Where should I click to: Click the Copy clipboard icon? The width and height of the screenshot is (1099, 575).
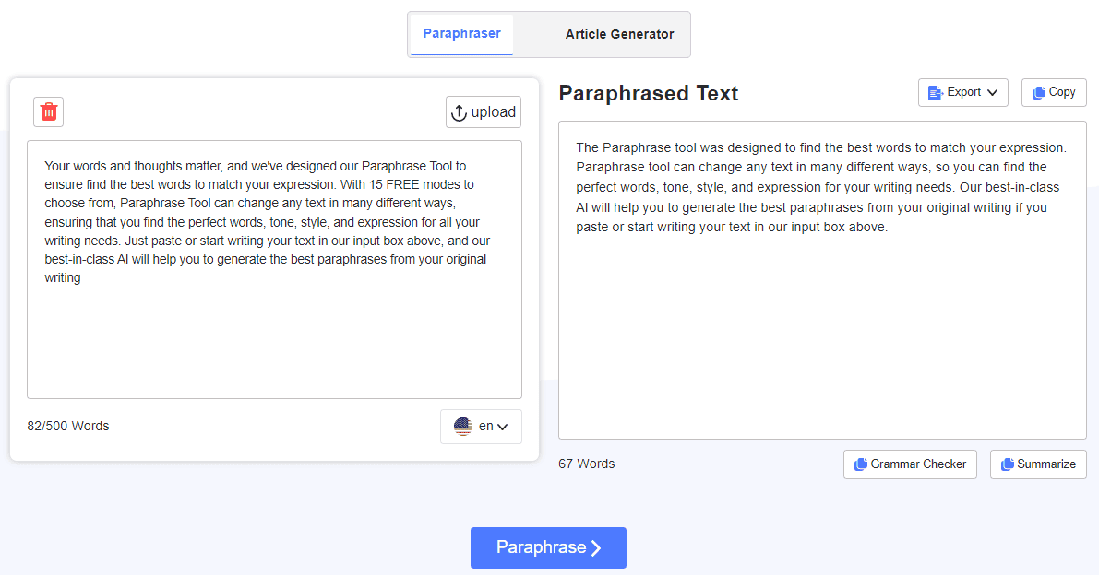1039,92
